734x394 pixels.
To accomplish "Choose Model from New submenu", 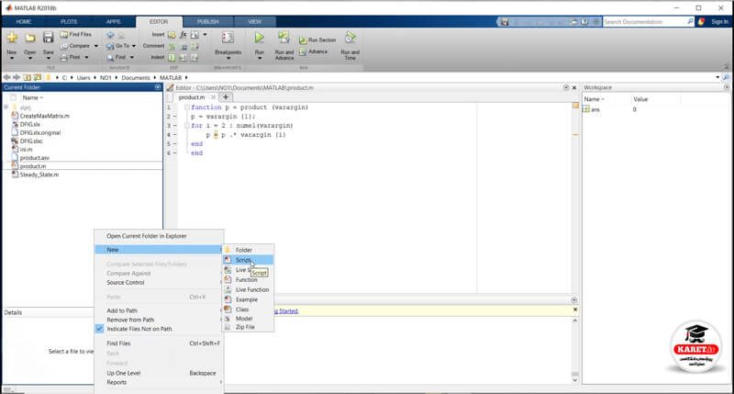I will point(248,318).
